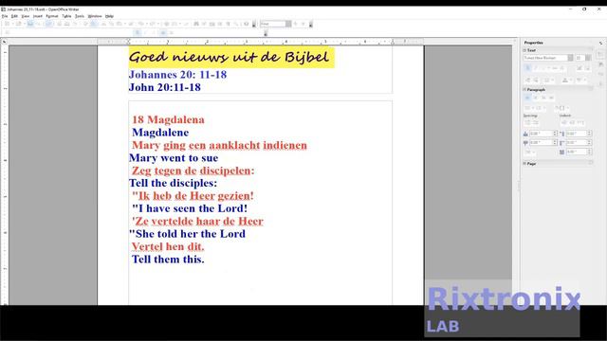607x341 pixels.
Task: Open the Format menu
Action: coord(52,16)
